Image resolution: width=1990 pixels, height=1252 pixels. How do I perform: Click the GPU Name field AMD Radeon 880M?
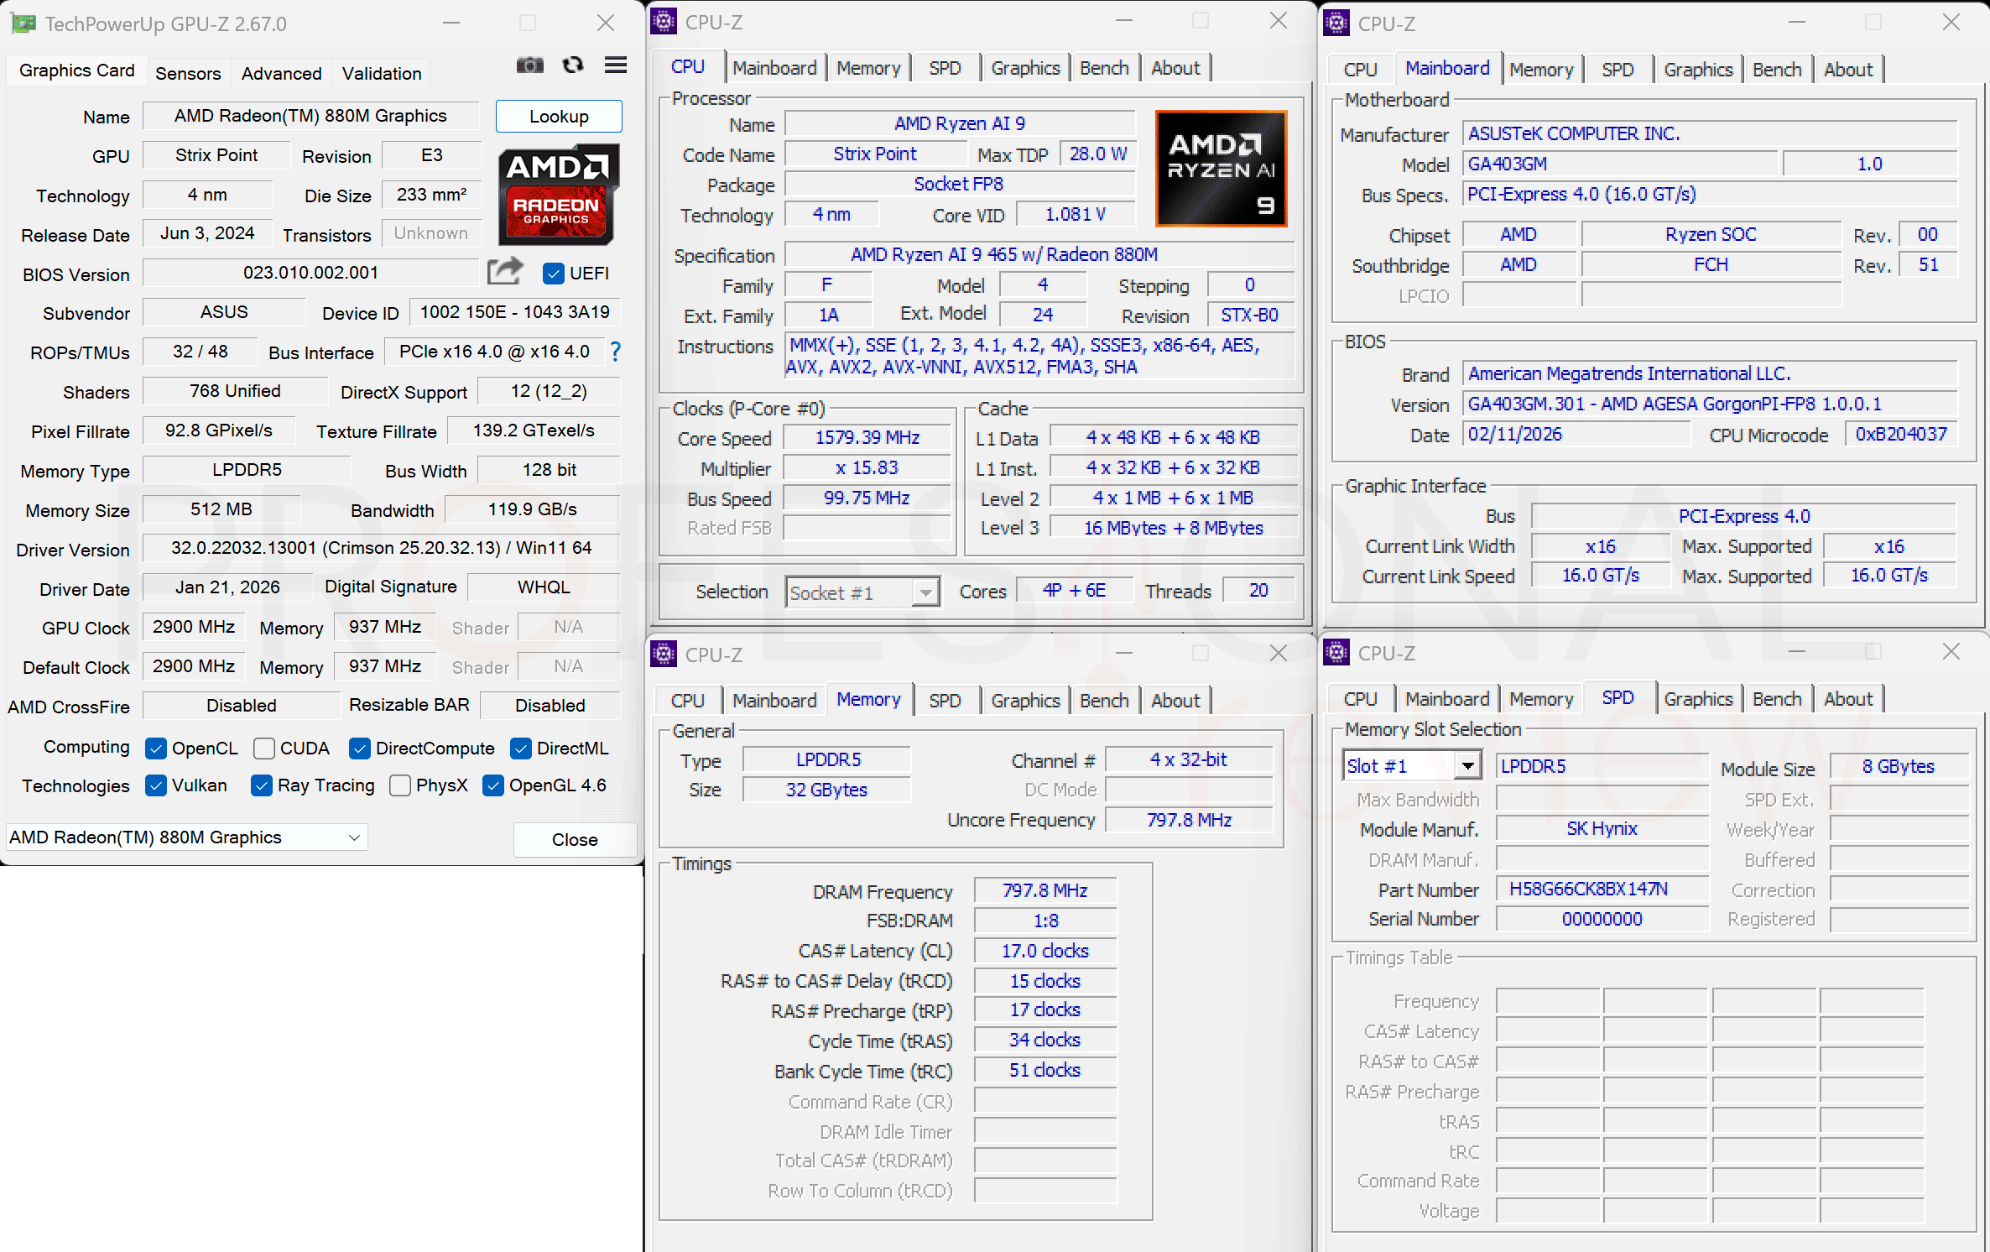click(x=310, y=116)
